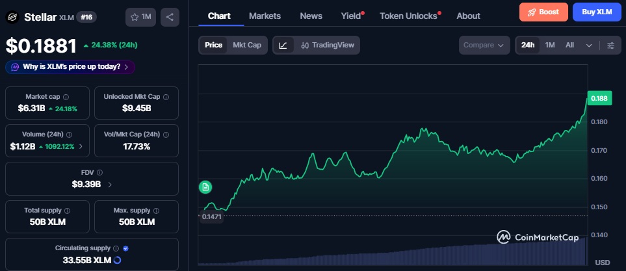626x271 pixels.
Task: Open chart settings sliders icon
Action: (611, 45)
